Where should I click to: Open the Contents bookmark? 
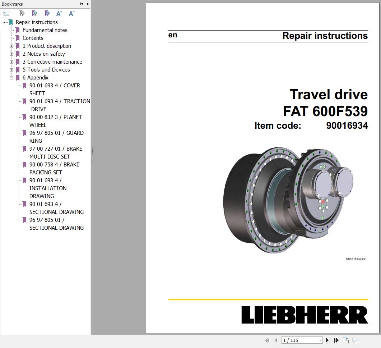(x=33, y=38)
